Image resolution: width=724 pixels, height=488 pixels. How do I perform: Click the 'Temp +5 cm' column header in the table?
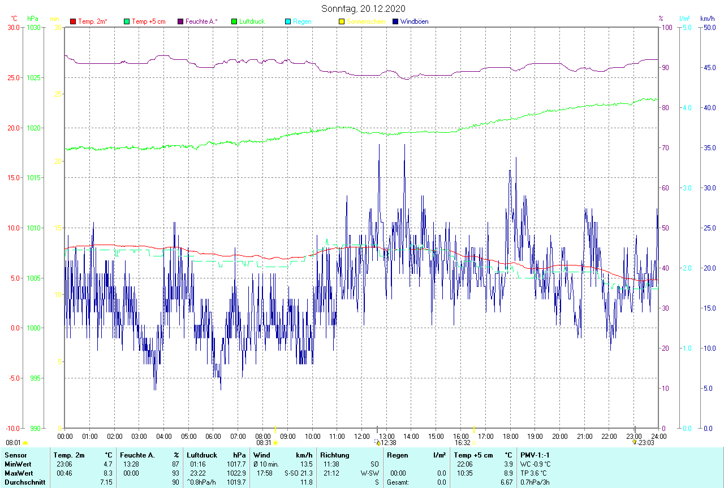point(473,455)
